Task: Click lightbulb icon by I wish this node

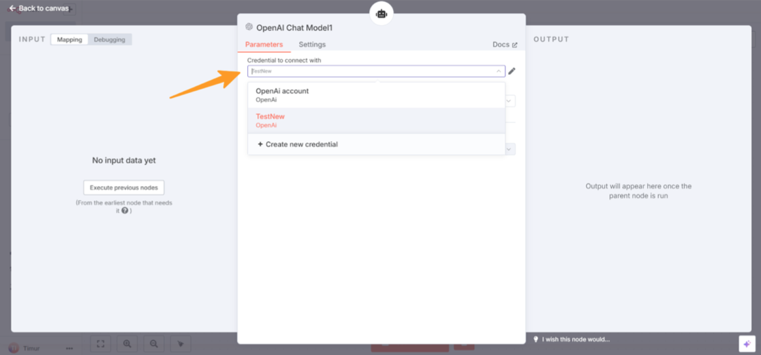Action: point(537,339)
